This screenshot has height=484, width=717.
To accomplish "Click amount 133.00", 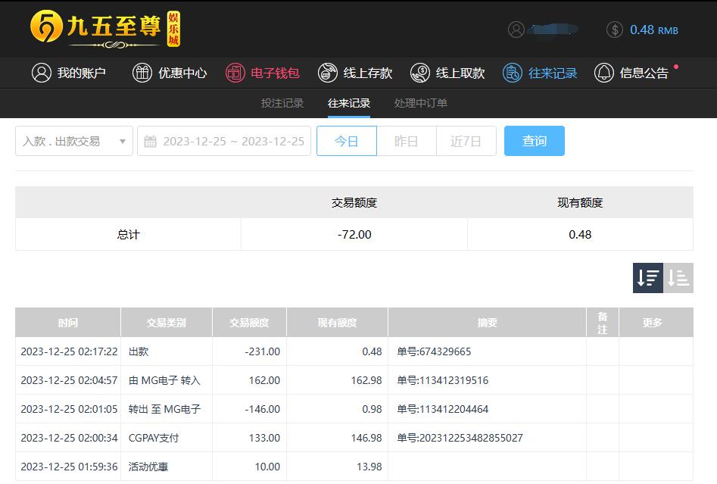I will coord(264,438).
